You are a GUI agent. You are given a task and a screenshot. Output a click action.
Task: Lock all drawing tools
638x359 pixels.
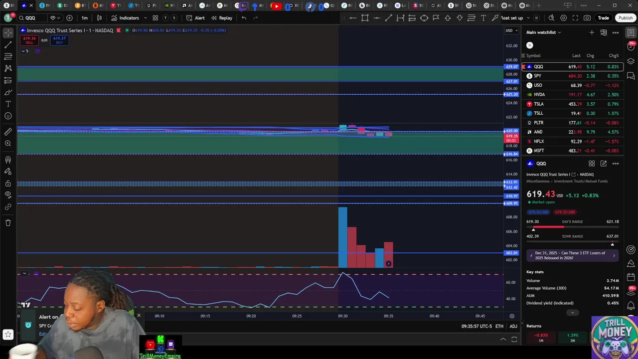(x=8, y=183)
